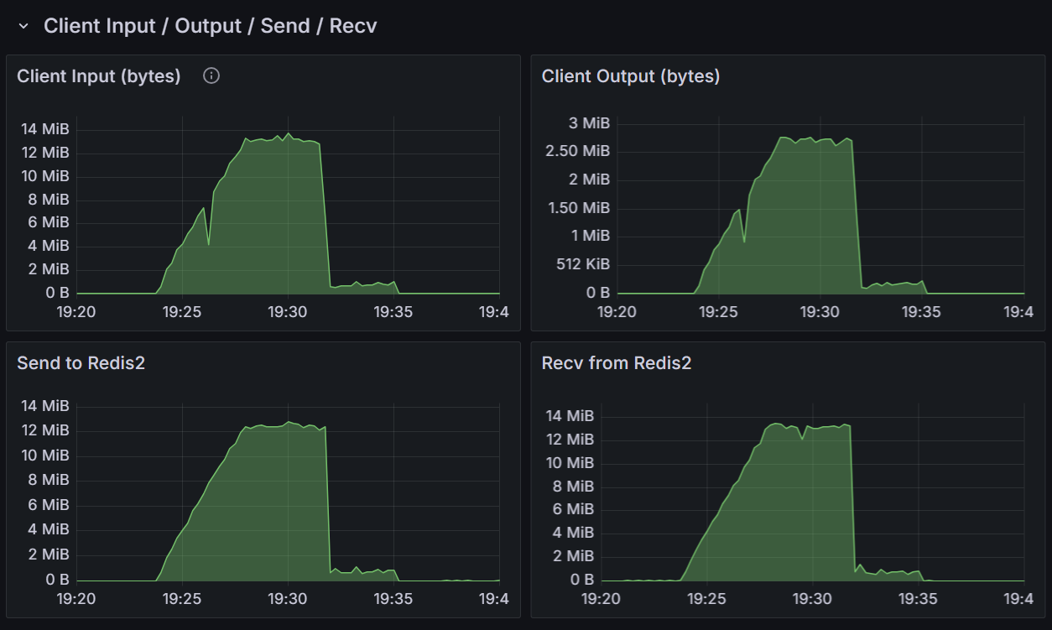The width and height of the screenshot is (1052, 630).
Task: Click the sharp dip in Client Output graph
Action: [744, 241]
